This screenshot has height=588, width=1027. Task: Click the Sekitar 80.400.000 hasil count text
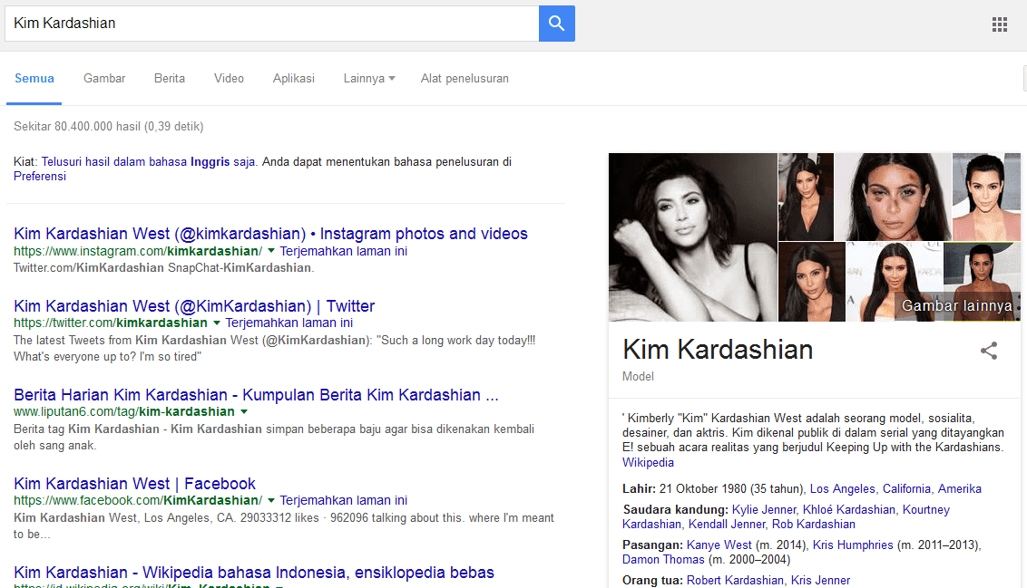click(109, 126)
